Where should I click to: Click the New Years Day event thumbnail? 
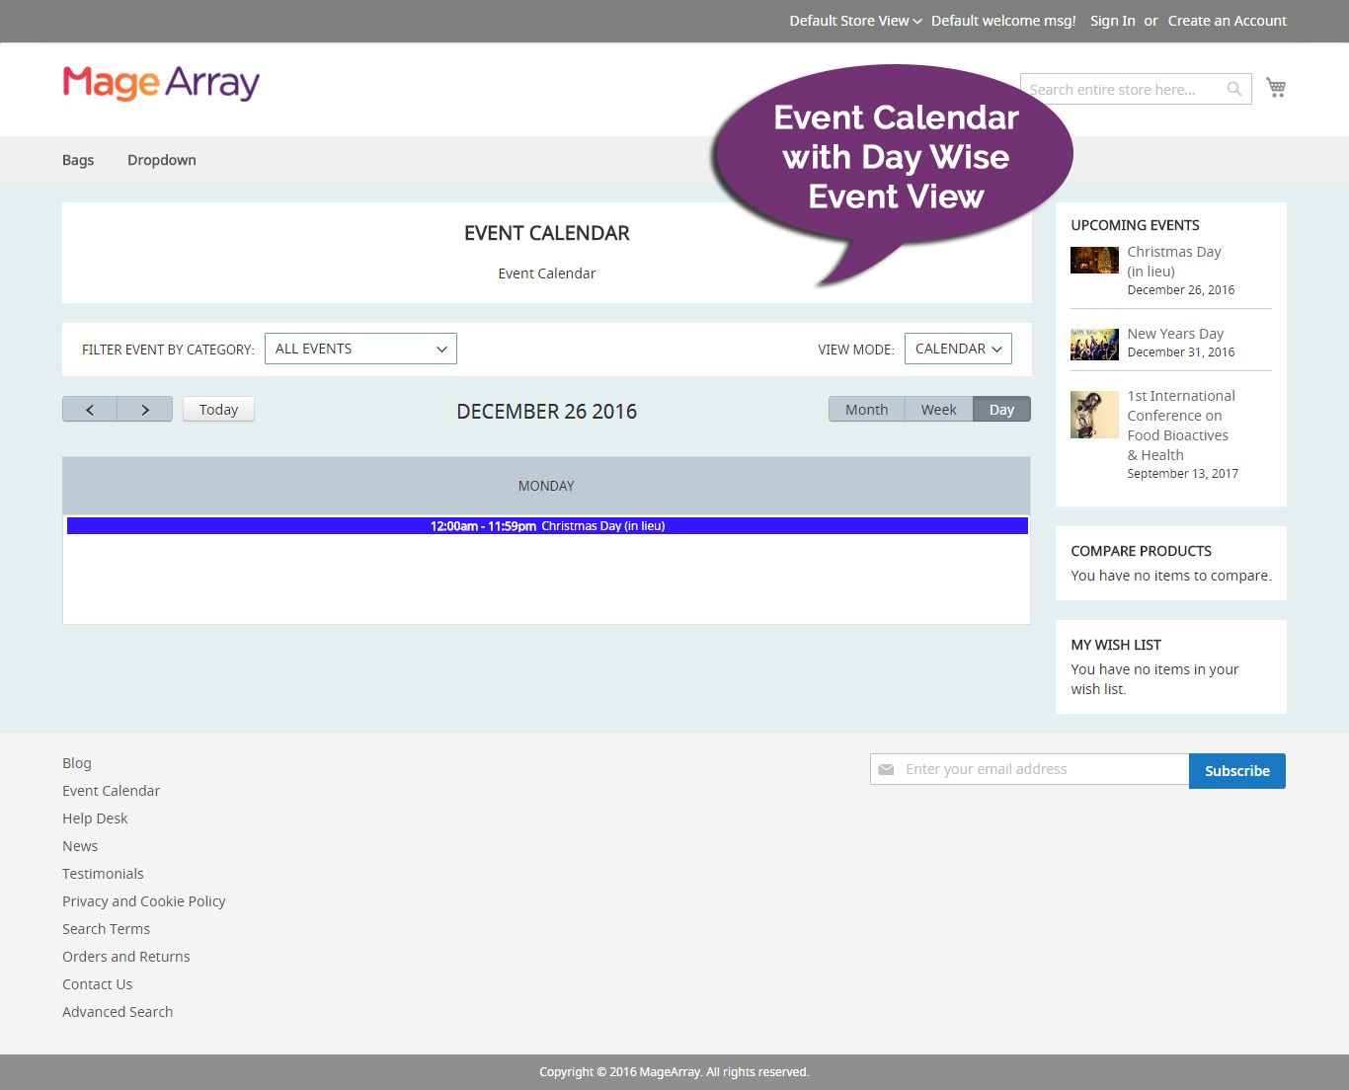coord(1093,343)
